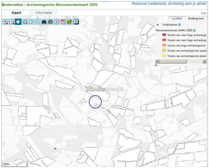Screen dimensions: 209x168
Task: Click the orange 'Terrein van hoge archeologische' swatch
Action: [164, 45]
